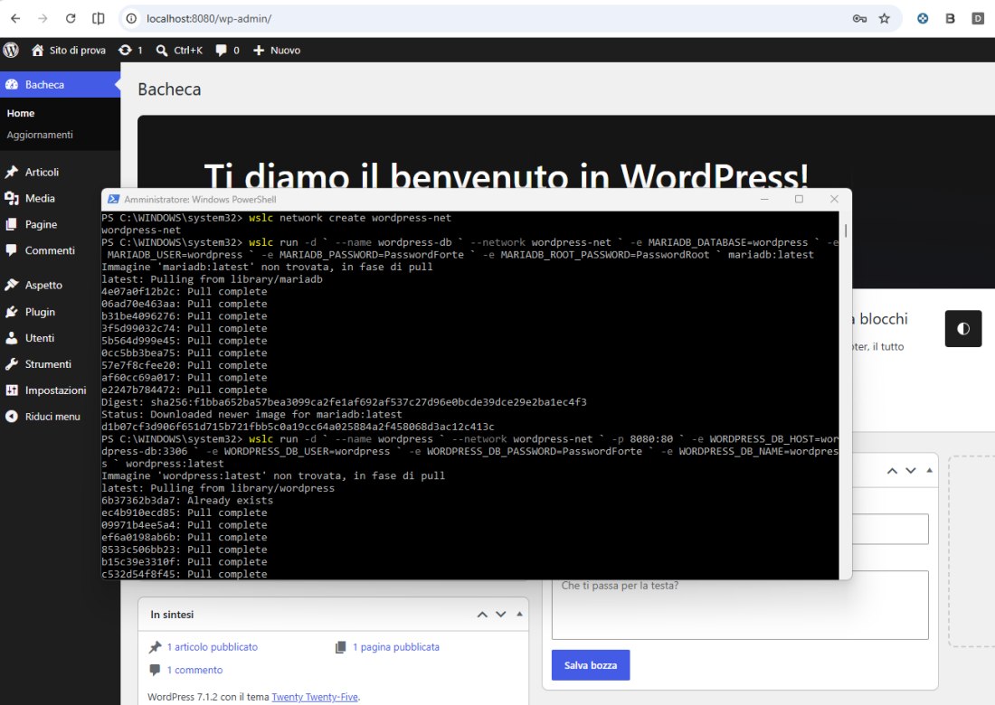Click the PowerShell window title bar icon

point(114,199)
